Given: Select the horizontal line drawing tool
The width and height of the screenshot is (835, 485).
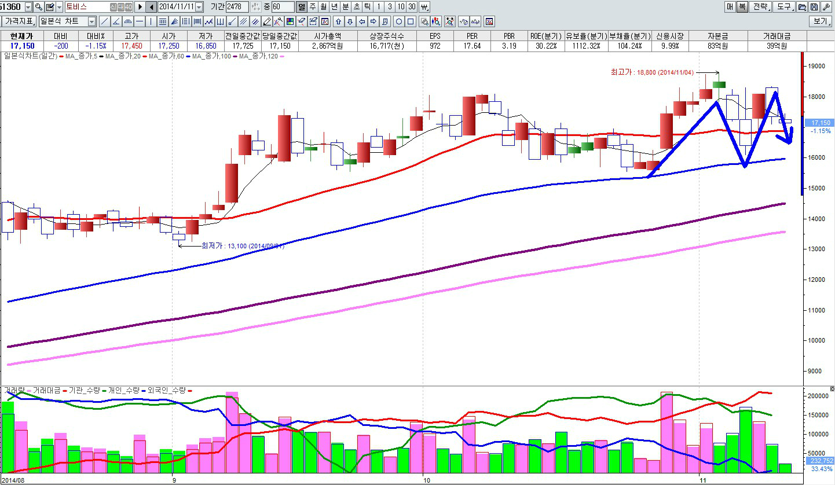Looking at the screenshot, I should [x=139, y=21].
